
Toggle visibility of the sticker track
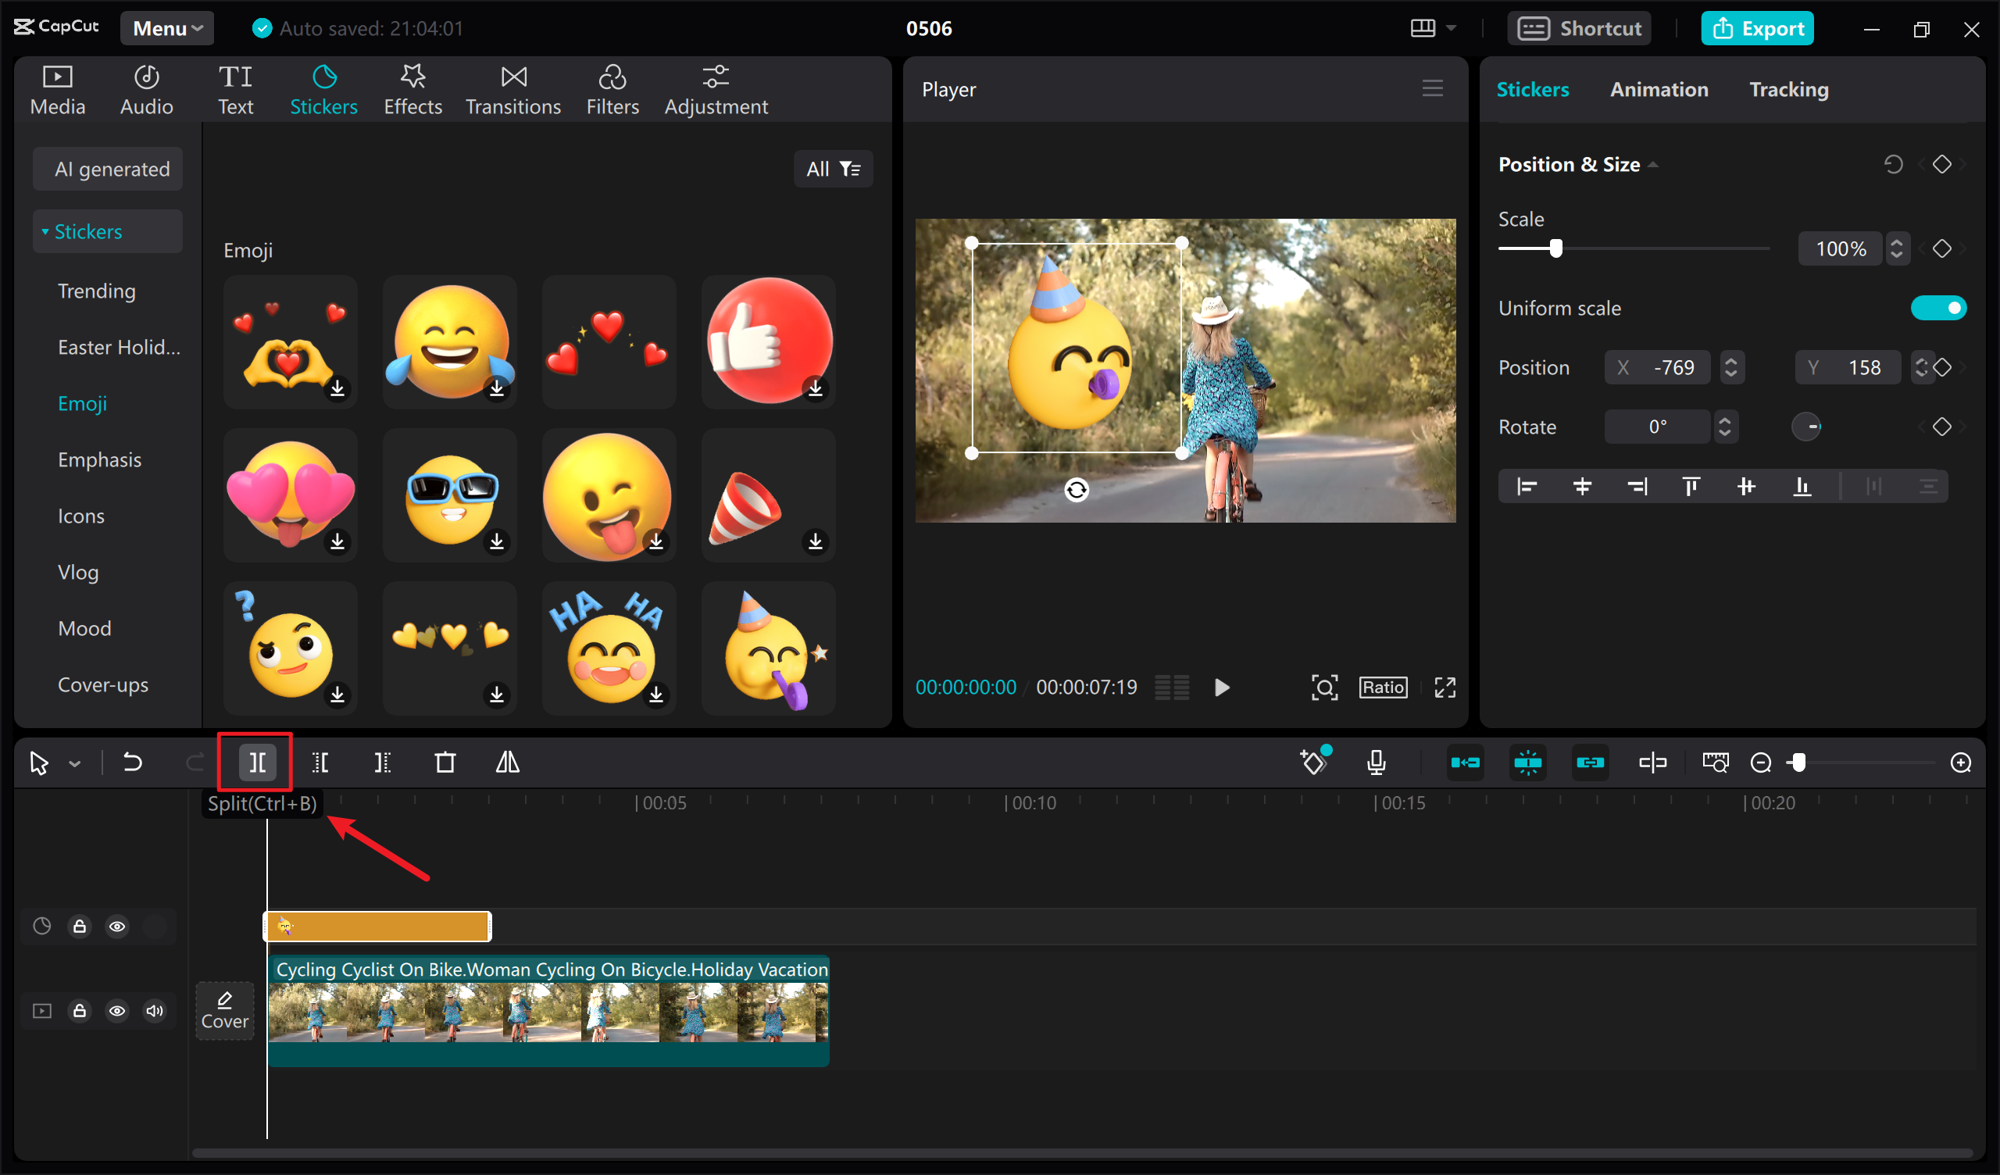117,926
